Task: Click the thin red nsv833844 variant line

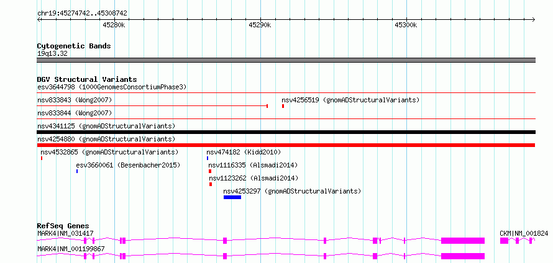Action: click(x=286, y=119)
